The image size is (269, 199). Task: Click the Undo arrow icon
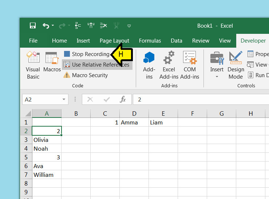[x=46, y=26]
